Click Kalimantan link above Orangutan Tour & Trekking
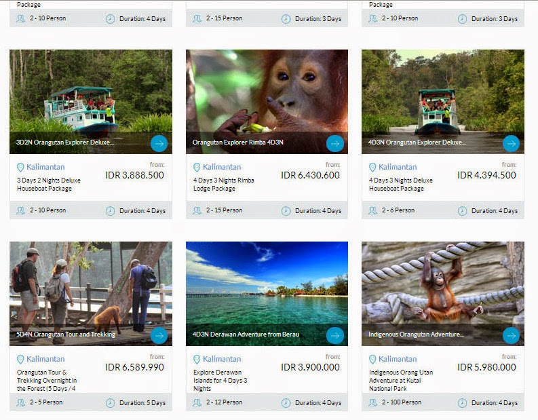Viewport: 538px width, 420px height. point(45,359)
